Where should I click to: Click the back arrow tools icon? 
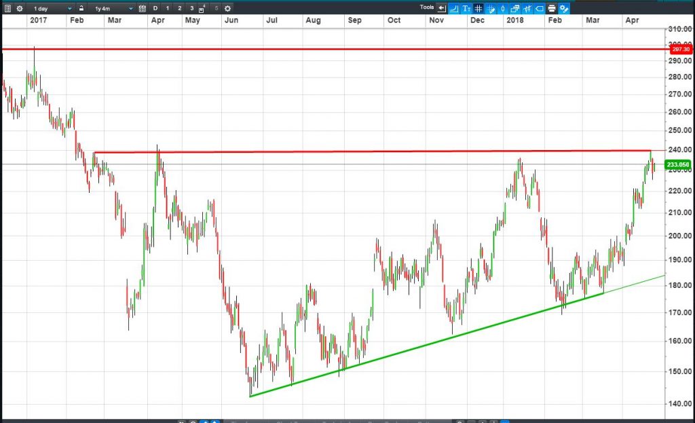pos(442,8)
